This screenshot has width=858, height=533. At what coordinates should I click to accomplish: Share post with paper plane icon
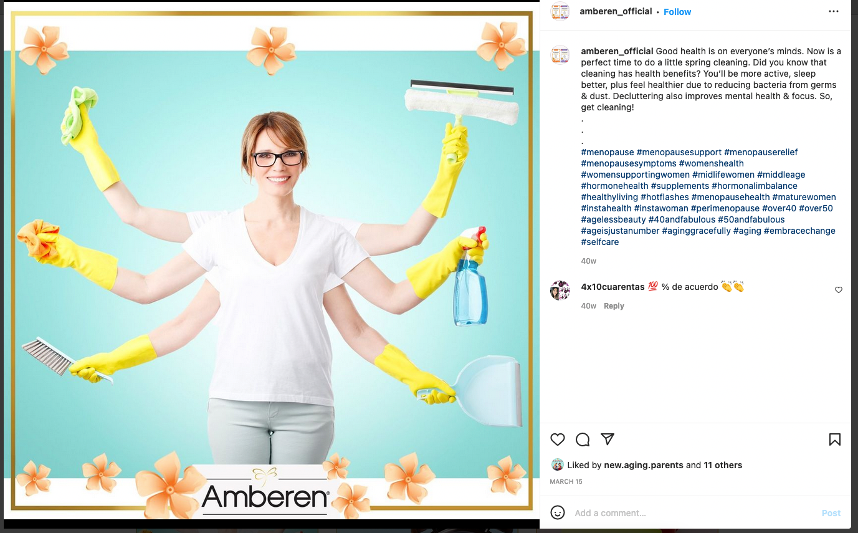(x=608, y=439)
